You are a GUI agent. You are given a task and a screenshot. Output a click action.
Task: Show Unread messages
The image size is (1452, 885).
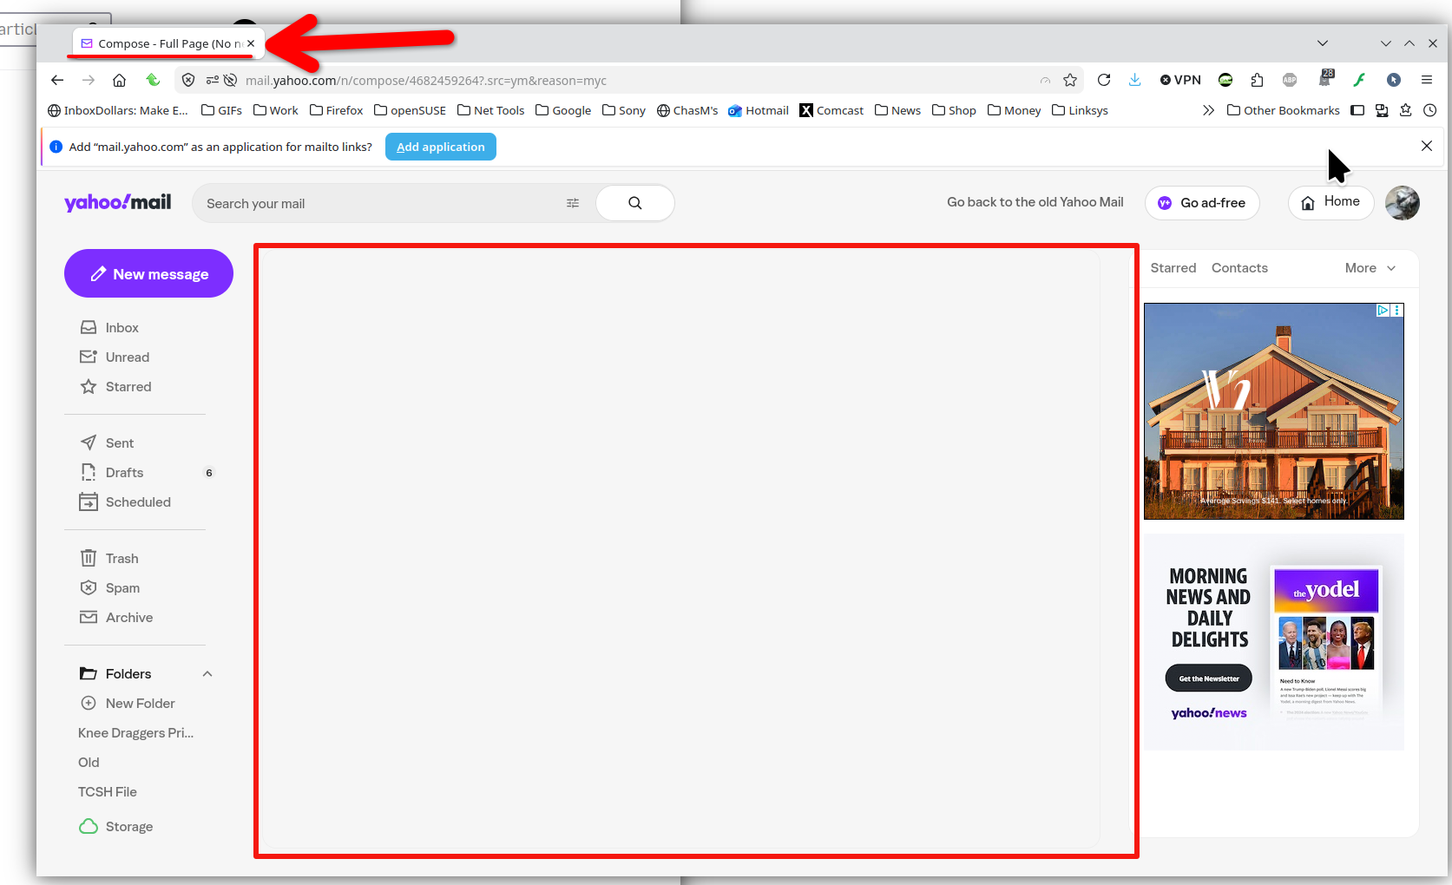[115, 357]
